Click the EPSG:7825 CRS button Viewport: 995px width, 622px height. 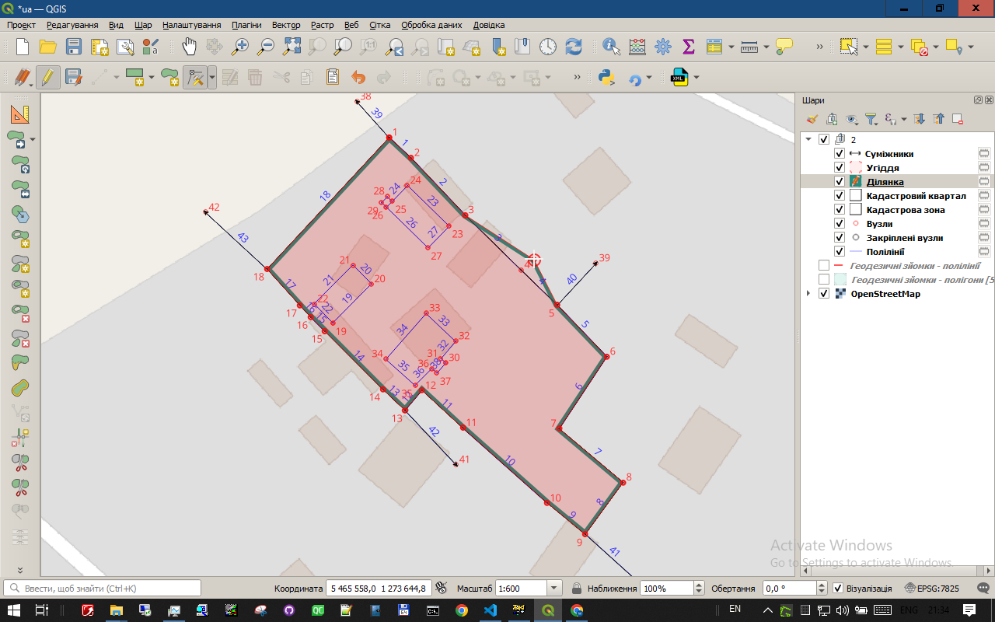932,589
